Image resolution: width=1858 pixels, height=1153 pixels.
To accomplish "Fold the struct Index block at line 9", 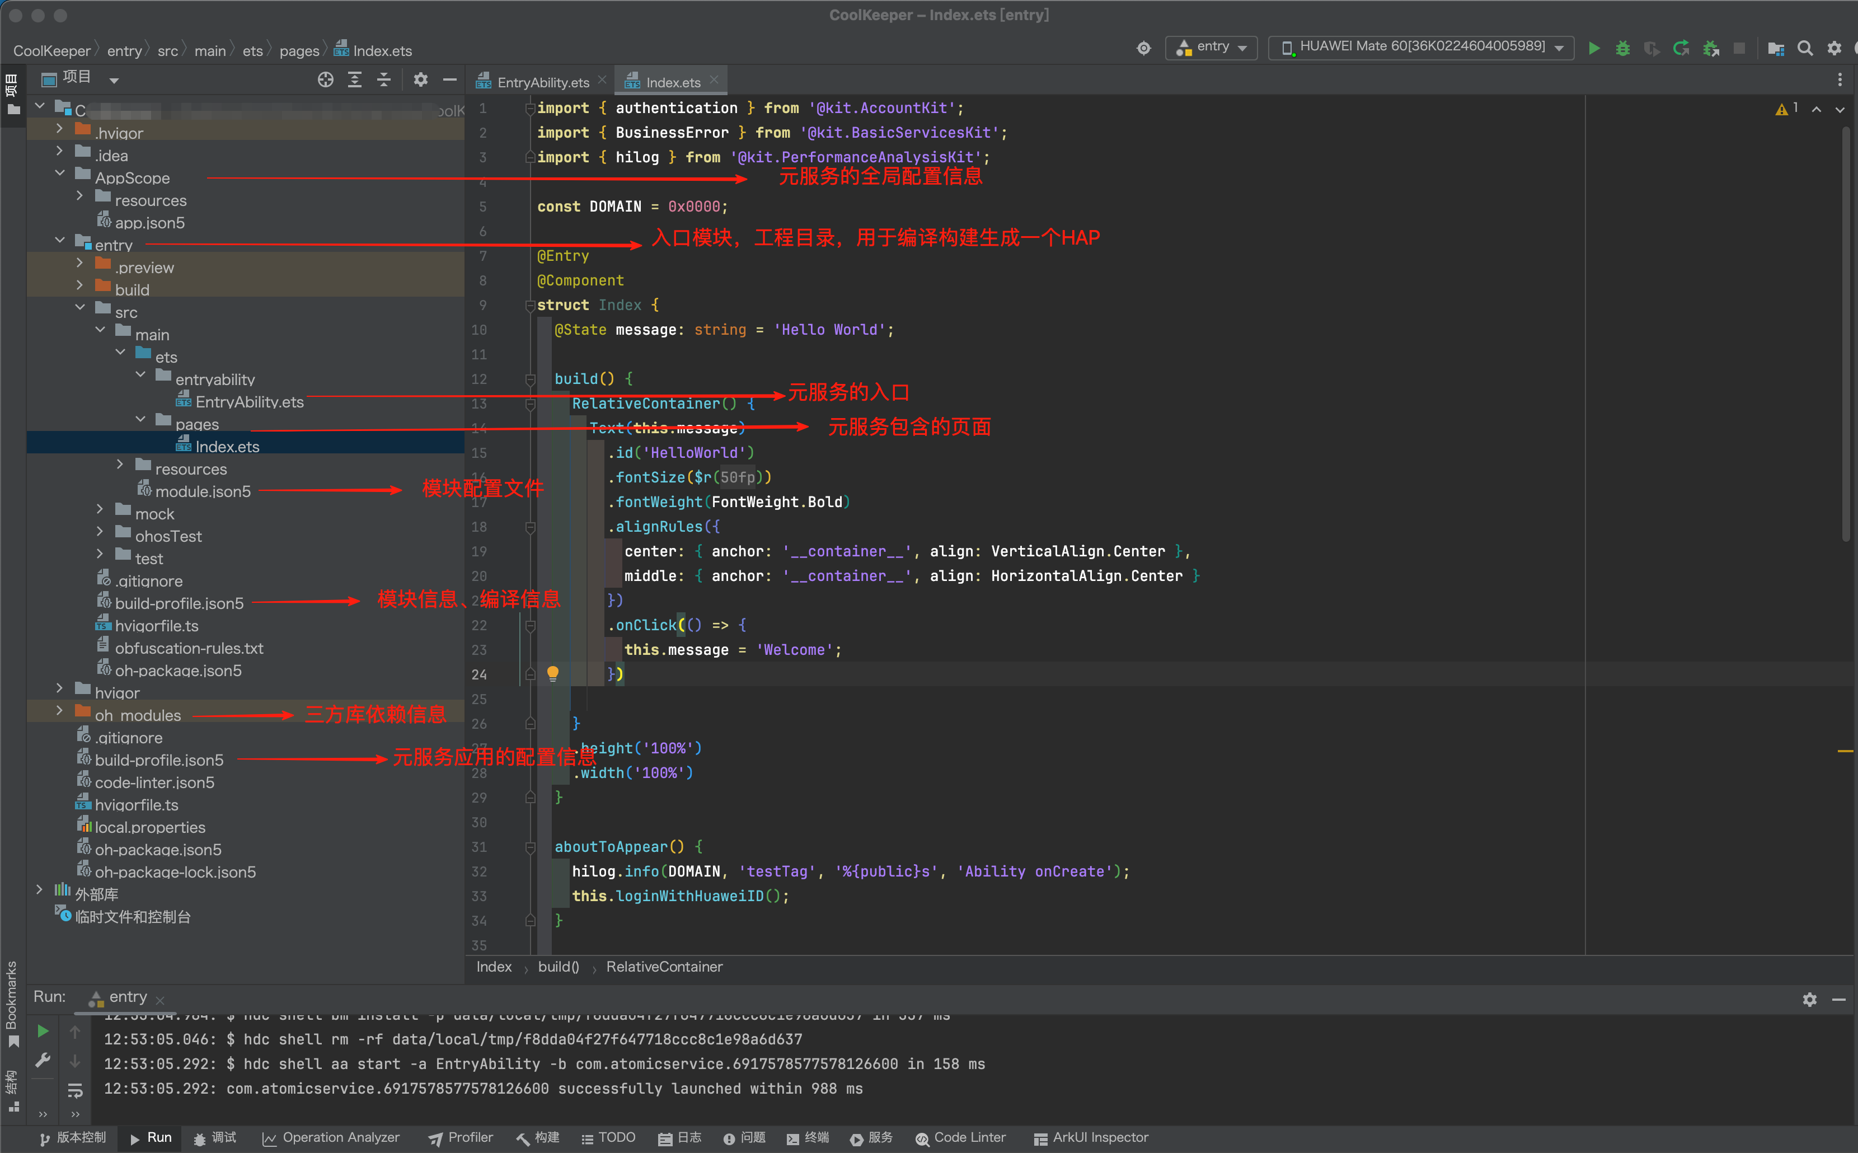I will [530, 305].
